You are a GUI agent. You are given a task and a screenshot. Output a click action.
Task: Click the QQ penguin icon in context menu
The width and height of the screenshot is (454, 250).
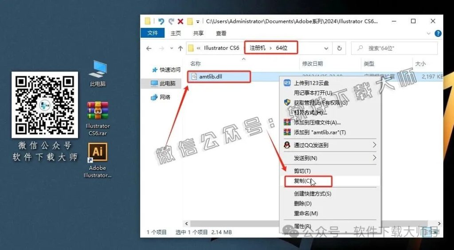click(287, 145)
